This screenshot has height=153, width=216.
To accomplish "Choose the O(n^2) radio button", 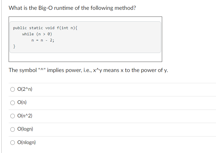I will (x=13, y=116).
